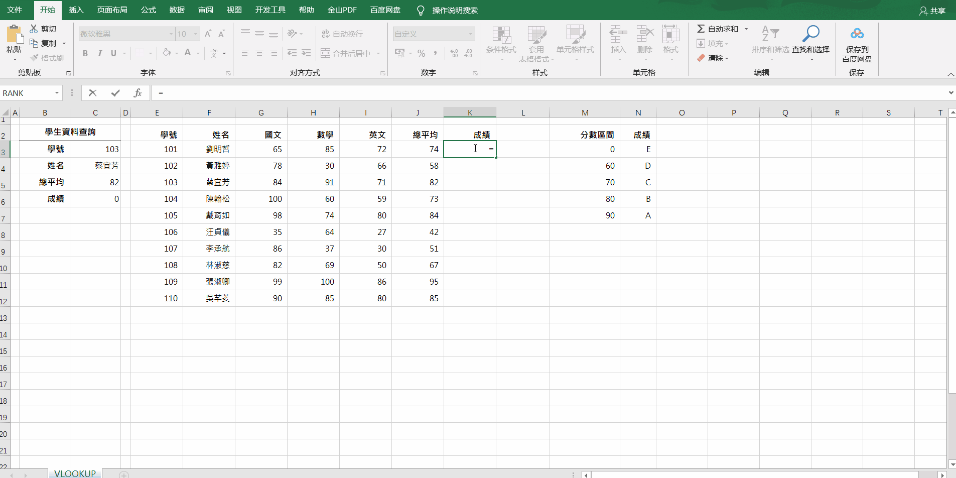The height and width of the screenshot is (478, 956).
Task: Open the Format cells (格式) button
Action: tap(671, 43)
